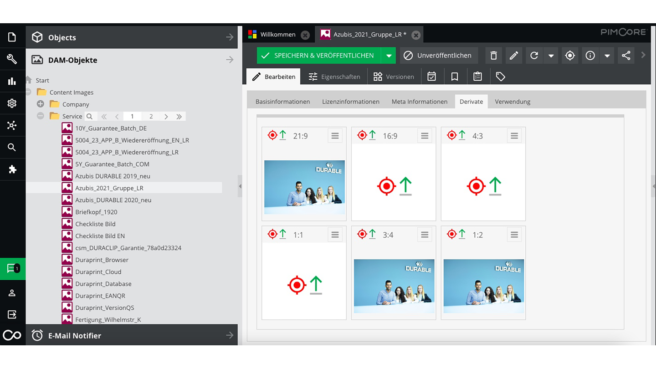
Task: Click the share icon in toolbar
Action: point(626,56)
